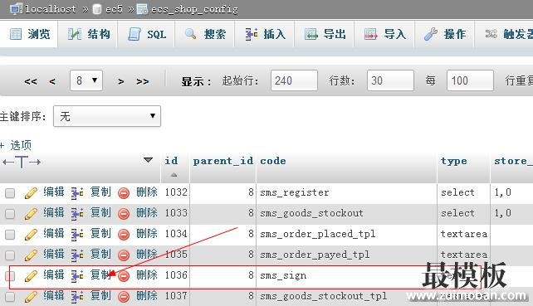Tick checkbox for sms_goods_stockout row
This screenshot has width=533, height=306.
[10, 214]
